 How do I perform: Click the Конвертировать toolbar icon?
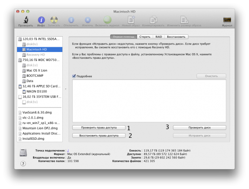[x=152, y=20]
